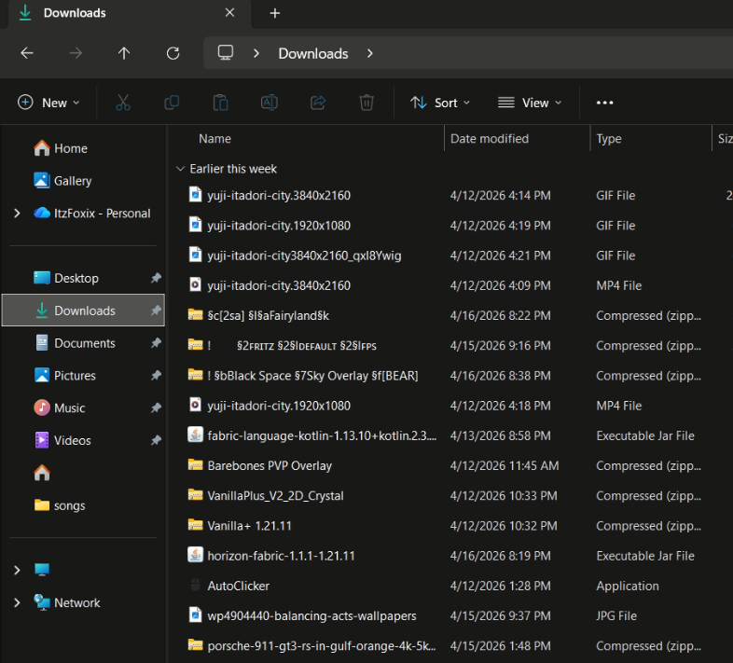
Task: Click the unlabeled house icon in sidebar
Action: pyautogui.click(x=42, y=473)
